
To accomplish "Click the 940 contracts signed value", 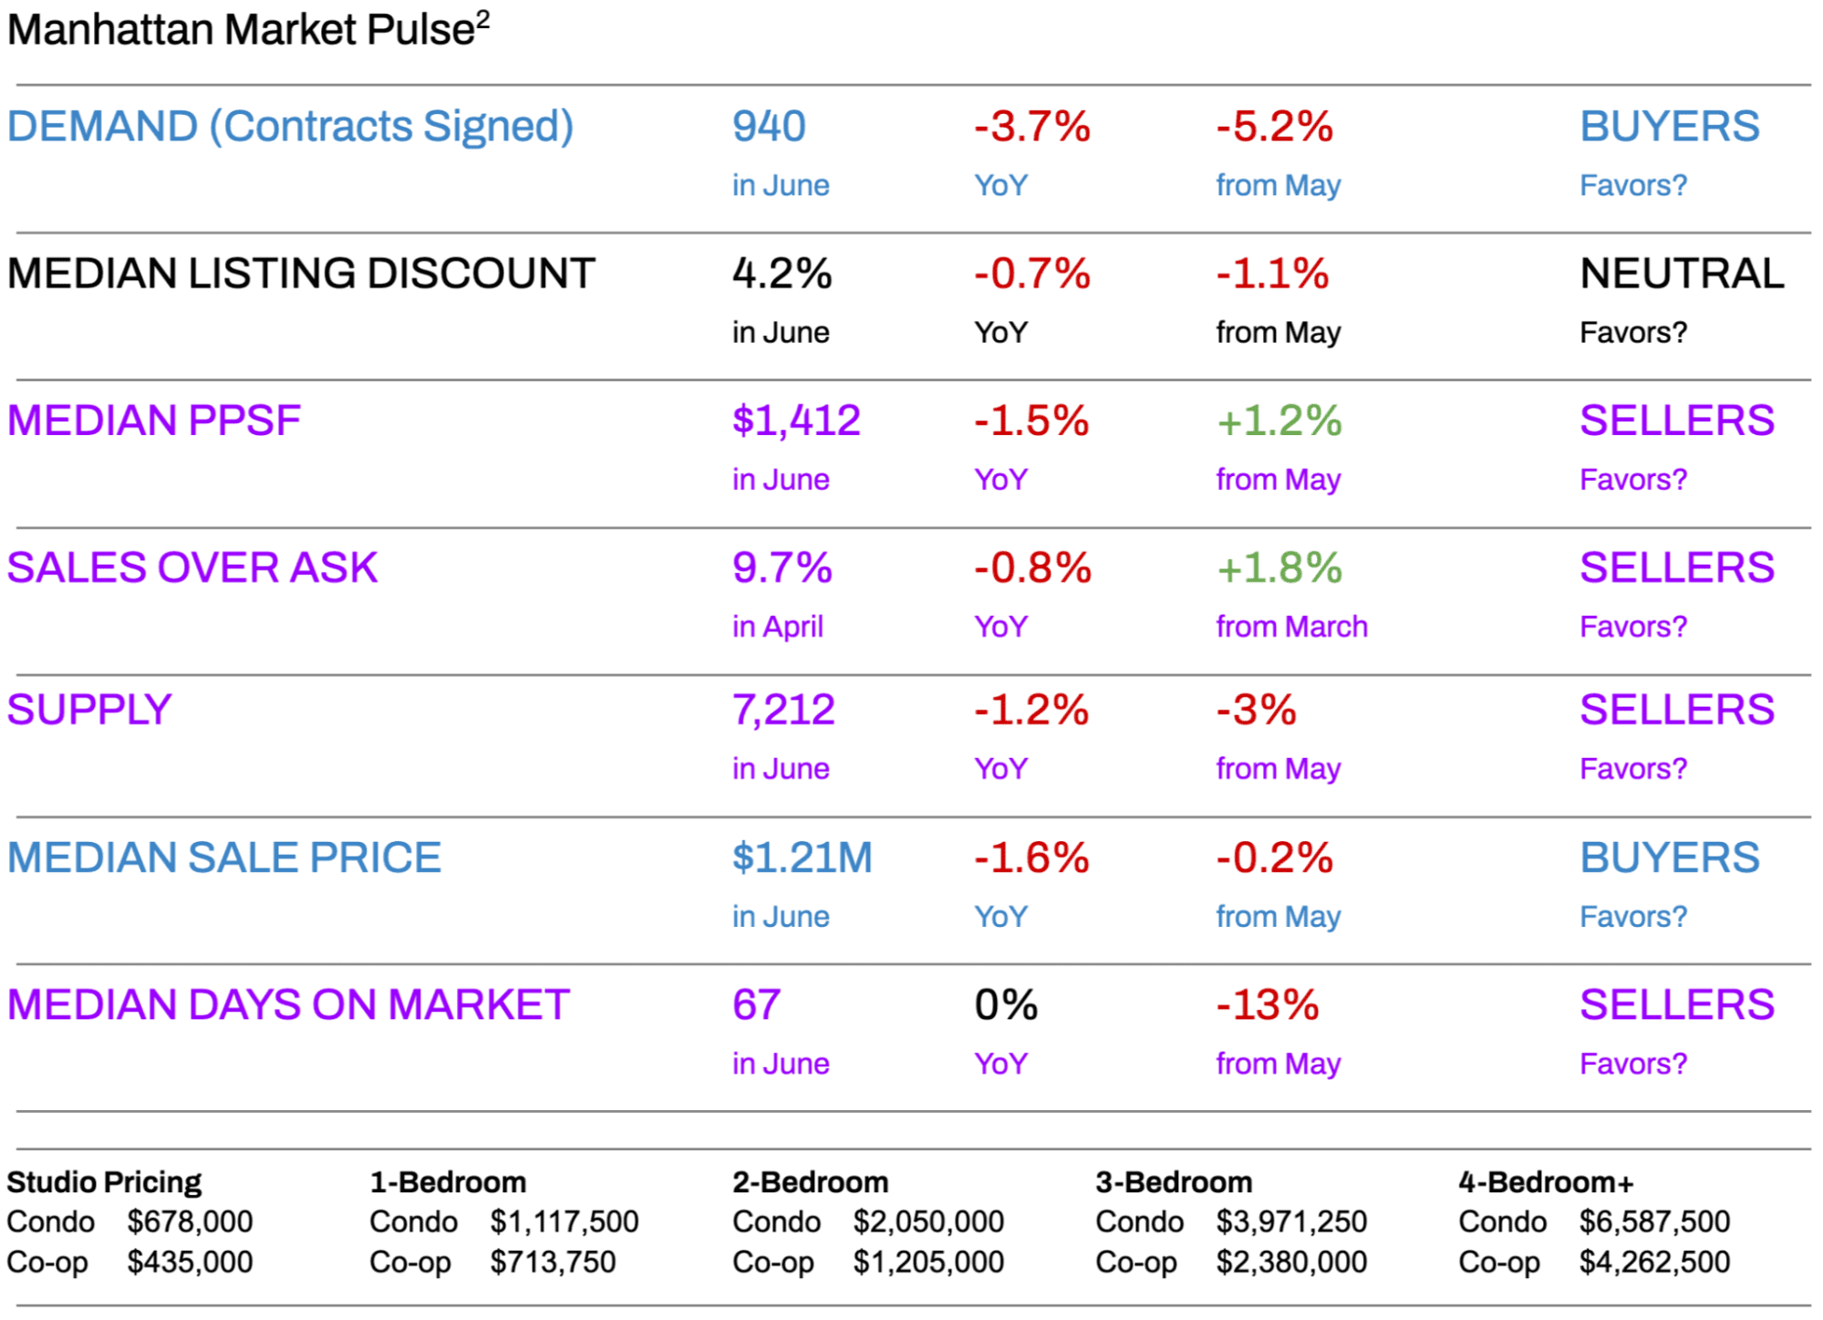I will pos(769,126).
